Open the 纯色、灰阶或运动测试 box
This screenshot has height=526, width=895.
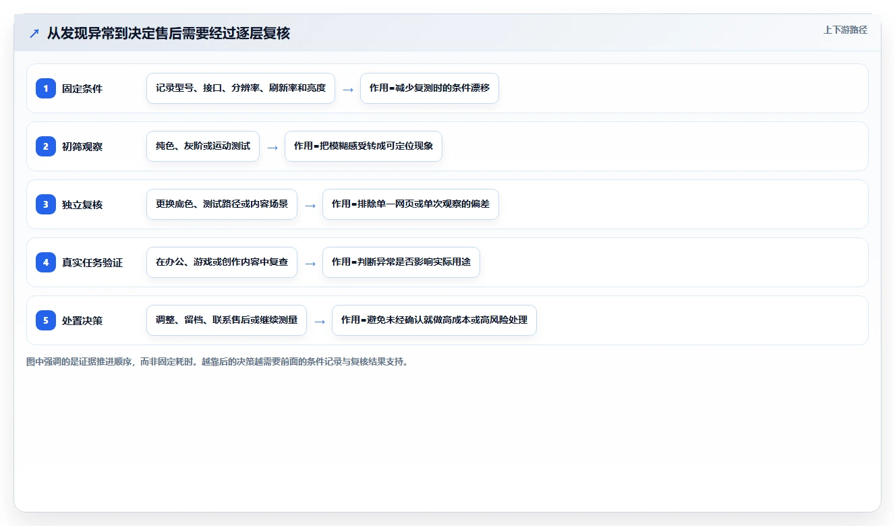pos(203,146)
